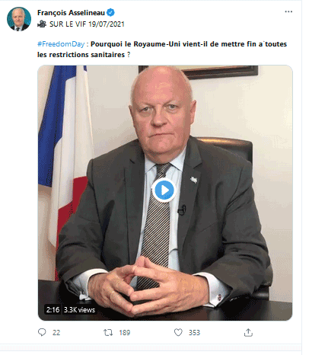
Task: Click the SUR LE VIF 19/07/2021 text
Action: point(87,24)
